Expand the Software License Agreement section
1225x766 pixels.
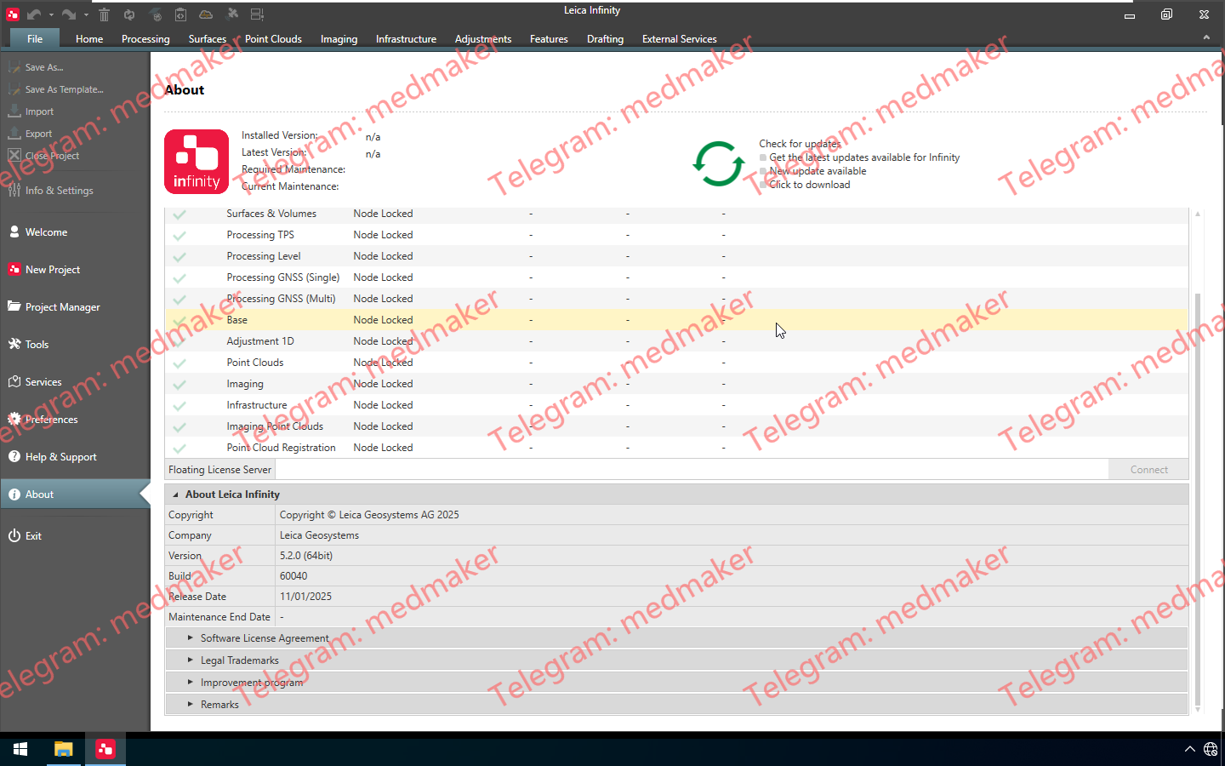191,637
